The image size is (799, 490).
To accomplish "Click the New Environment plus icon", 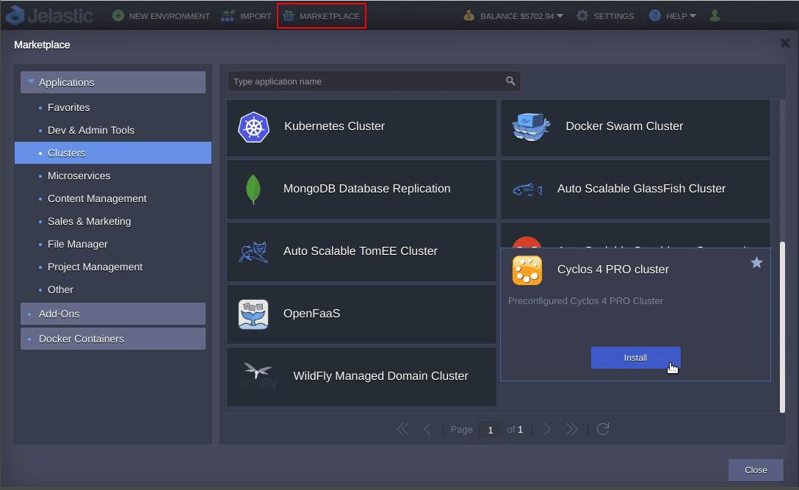I will 118,16.
